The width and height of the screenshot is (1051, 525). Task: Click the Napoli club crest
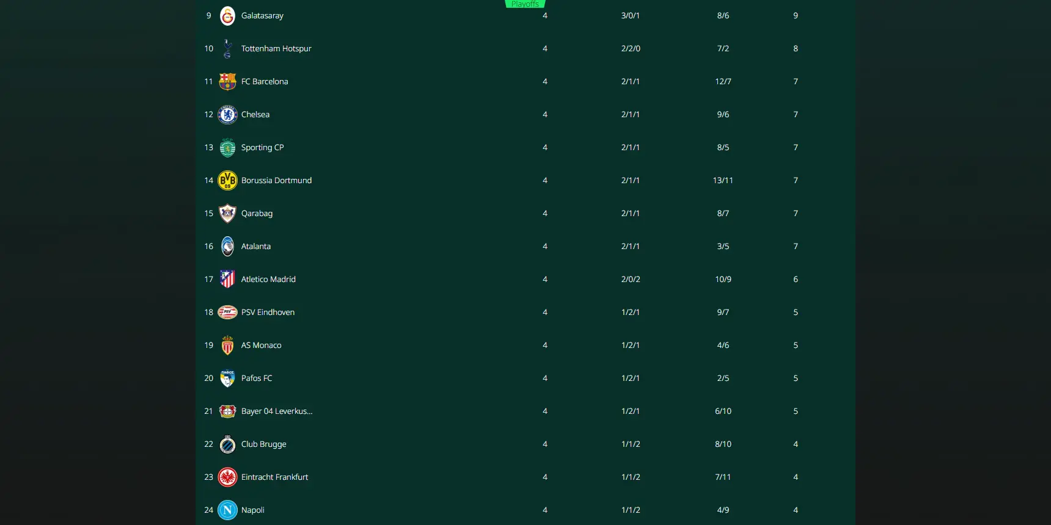(x=227, y=510)
